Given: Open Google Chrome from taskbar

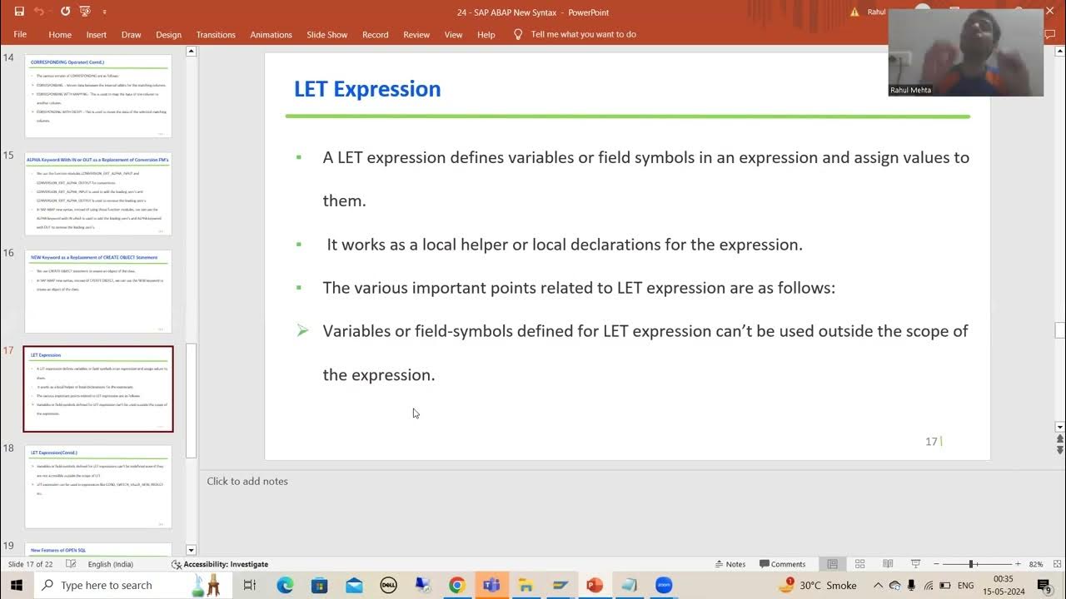Looking at the screenshot, I should click(456, 586).
